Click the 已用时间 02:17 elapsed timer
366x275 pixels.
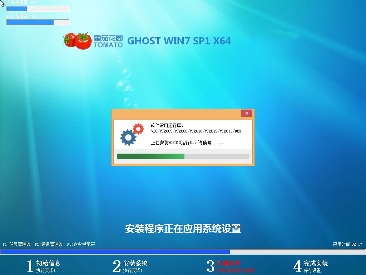click(347, 244)
